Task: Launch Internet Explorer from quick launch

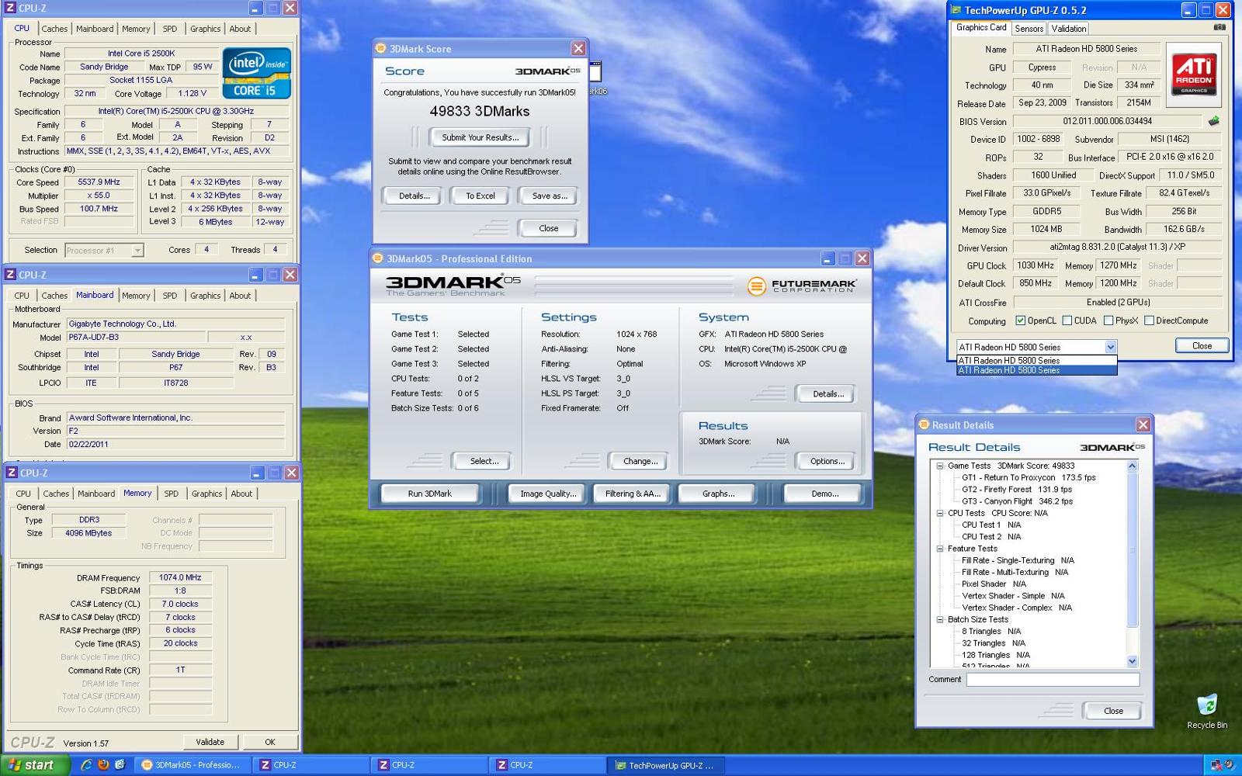Action: (x=87, y=765)
